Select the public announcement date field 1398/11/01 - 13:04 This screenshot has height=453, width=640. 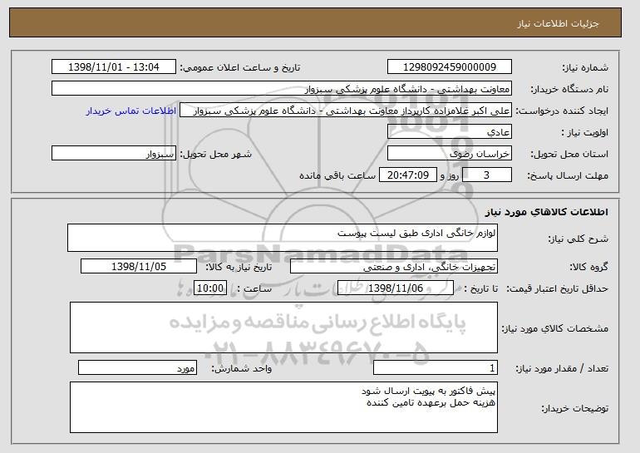(x=114, y=67)
